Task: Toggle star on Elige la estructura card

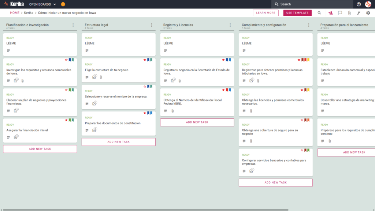Action: 145,60
